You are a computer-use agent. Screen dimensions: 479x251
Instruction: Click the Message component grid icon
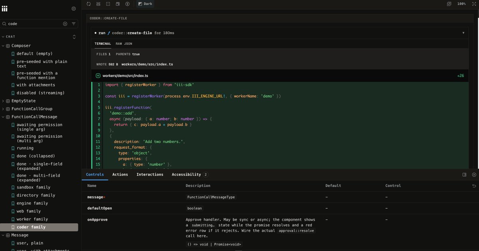click(8, 235)
